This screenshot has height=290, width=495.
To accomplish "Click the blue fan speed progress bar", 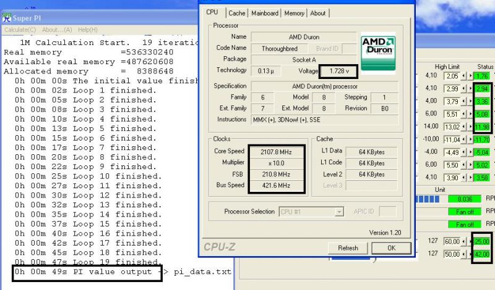I will tap(428, 199).
